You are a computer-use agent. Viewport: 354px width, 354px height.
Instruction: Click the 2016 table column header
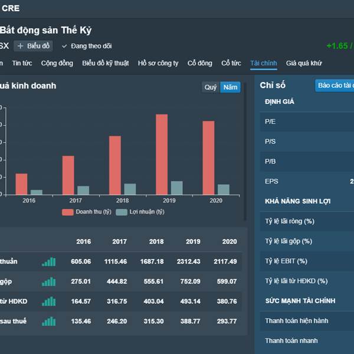click(x=84, y=241)
